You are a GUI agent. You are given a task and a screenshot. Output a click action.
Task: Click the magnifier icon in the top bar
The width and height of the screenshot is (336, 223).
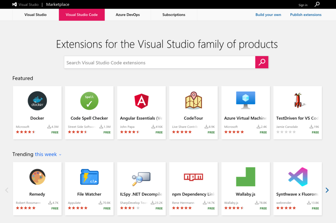point(317,4)
